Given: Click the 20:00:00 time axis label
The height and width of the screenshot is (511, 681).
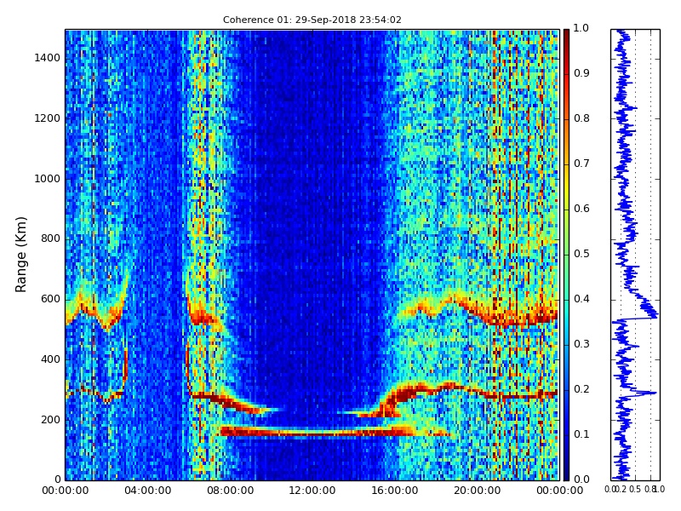Looking at the screenshot, I should pos(477,491).
